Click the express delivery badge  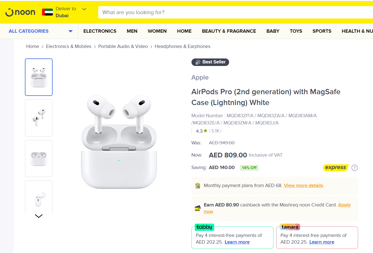[335, 167]
